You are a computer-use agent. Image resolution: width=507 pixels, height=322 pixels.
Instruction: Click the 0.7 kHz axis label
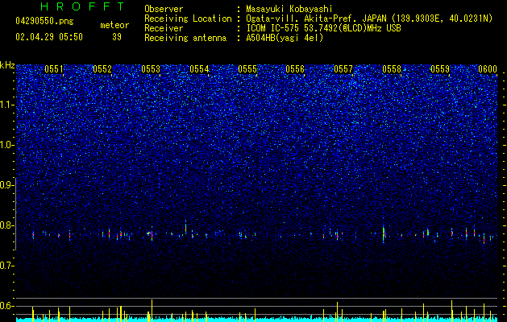coord(7,266)
